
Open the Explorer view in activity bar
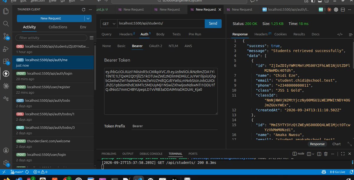pos(6,11)
